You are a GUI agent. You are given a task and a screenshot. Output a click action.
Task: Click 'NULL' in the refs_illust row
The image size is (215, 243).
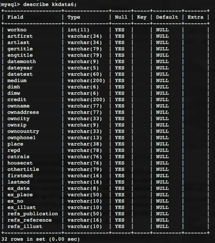[x=162, y=227]
